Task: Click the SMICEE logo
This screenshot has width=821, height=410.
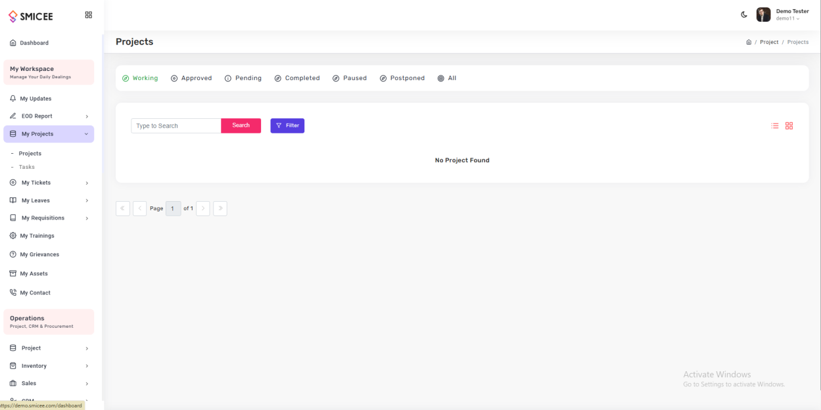Action: pyautogui.click(x=31, y=16)
